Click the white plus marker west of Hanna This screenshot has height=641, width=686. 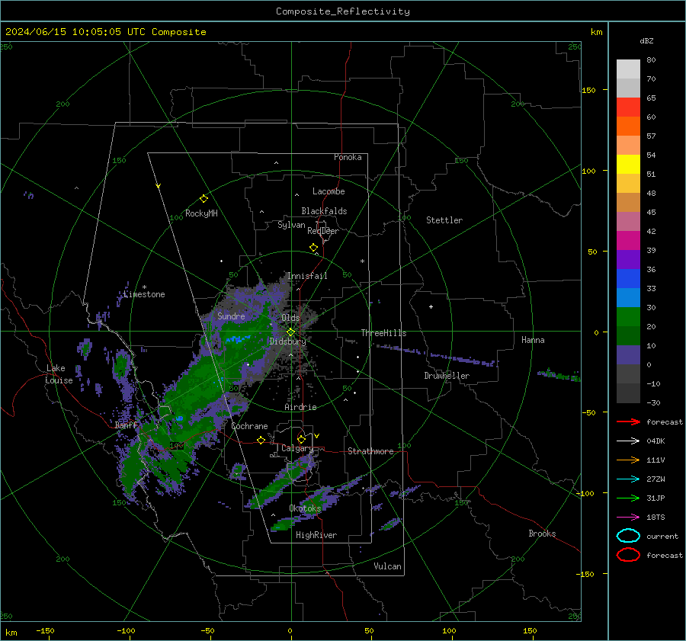[x=431, y=306]
